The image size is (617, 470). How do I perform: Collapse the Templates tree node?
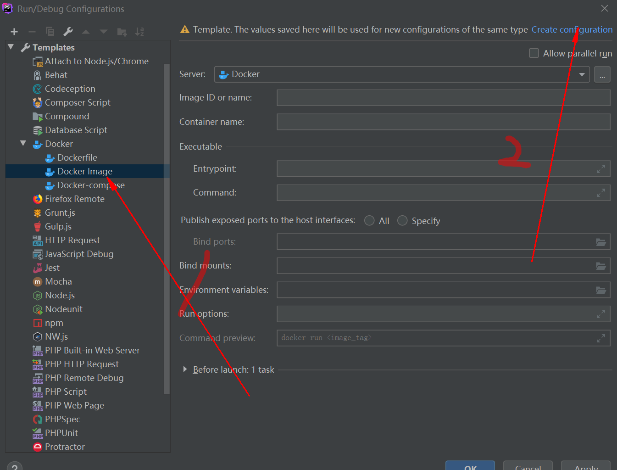point(11,47)
